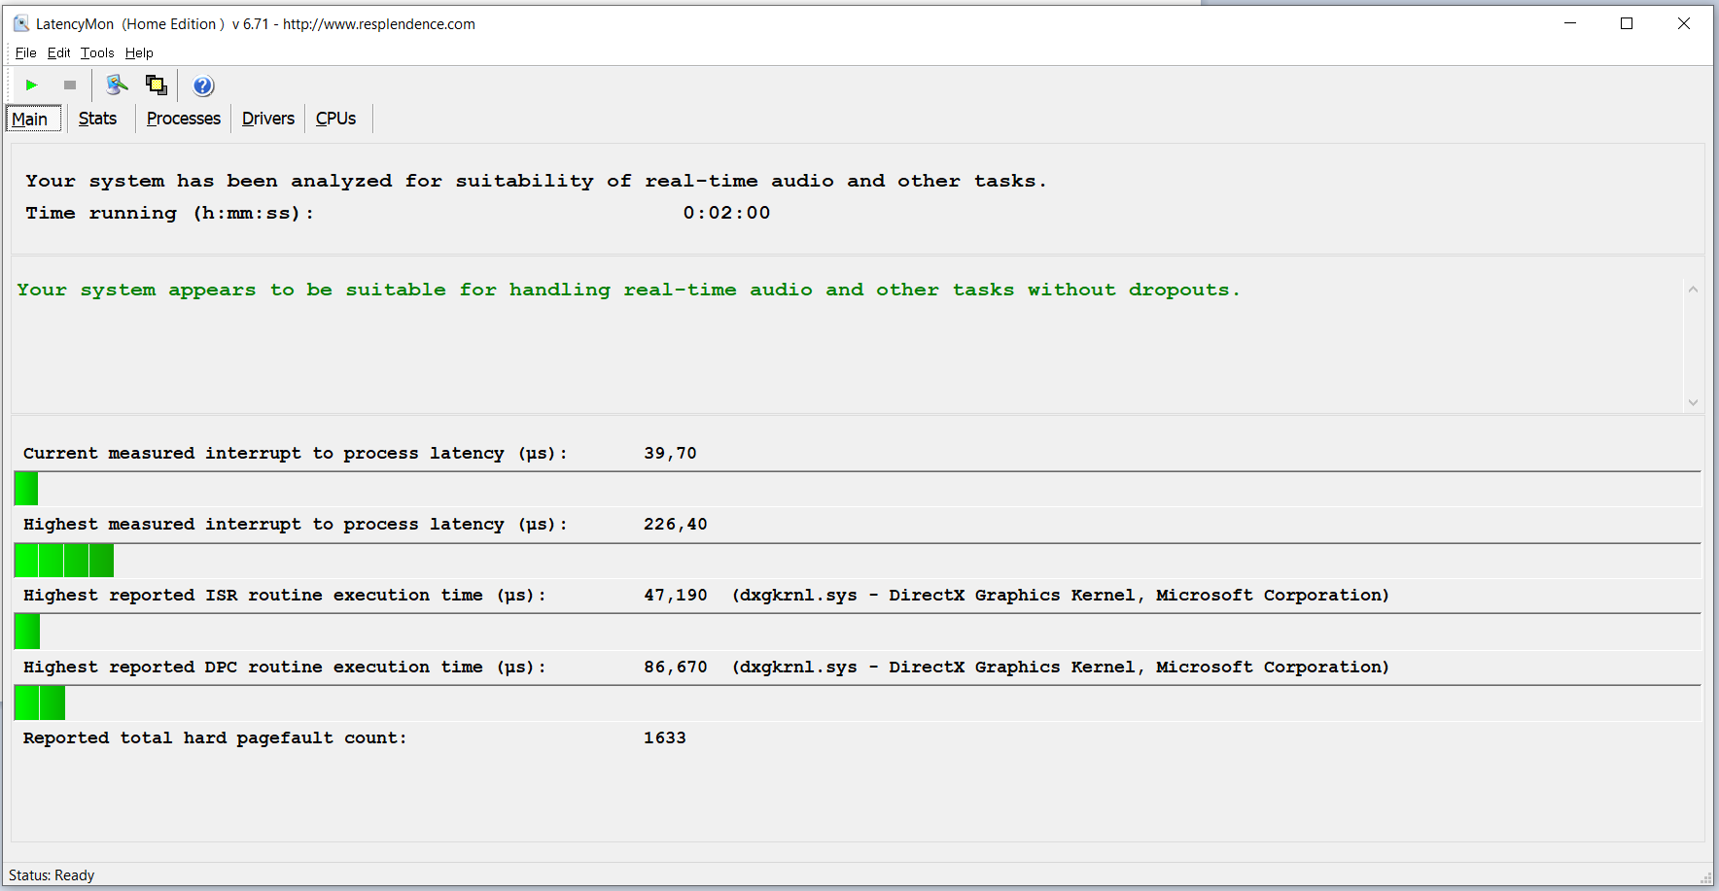Select the ISR time value 47,190

(x=676, y=596)
